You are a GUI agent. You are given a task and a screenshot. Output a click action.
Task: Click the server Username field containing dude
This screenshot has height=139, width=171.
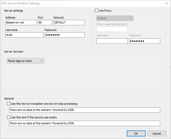tap(24, 35)
